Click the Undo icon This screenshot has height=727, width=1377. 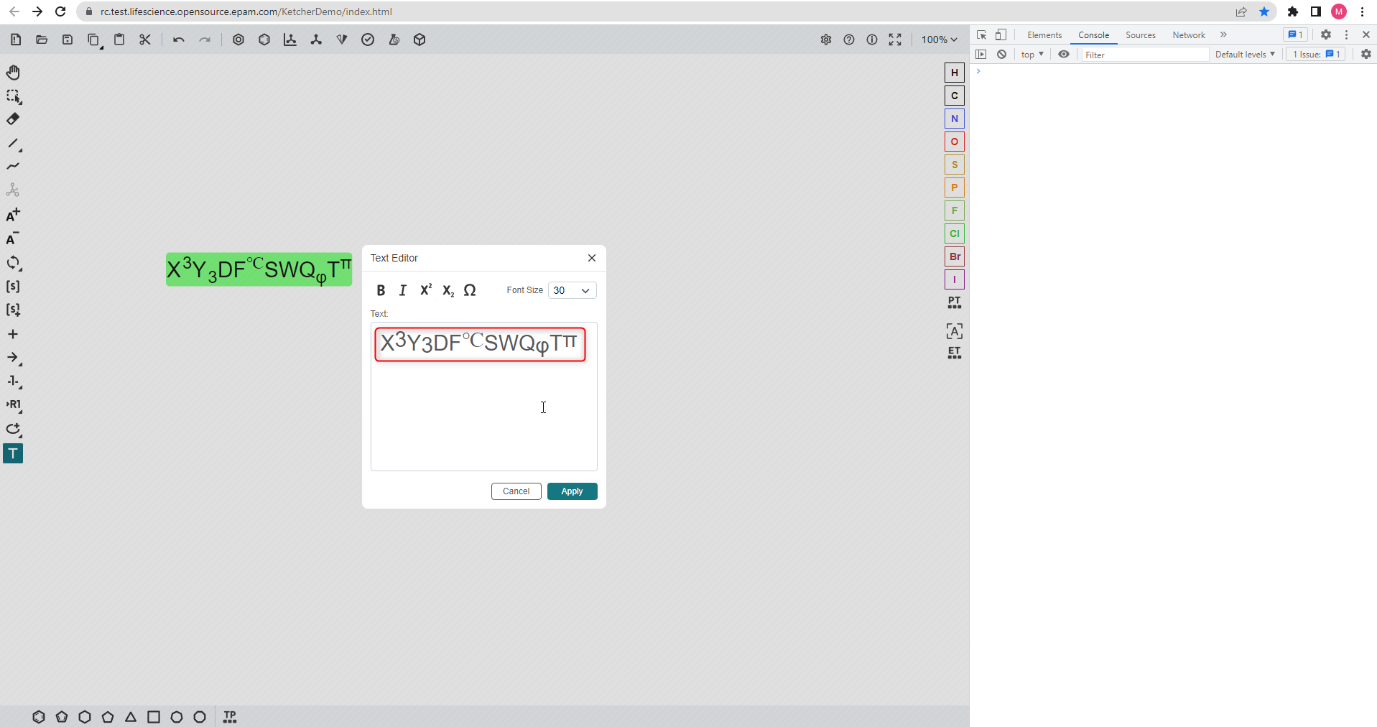(x=177, y=40)
